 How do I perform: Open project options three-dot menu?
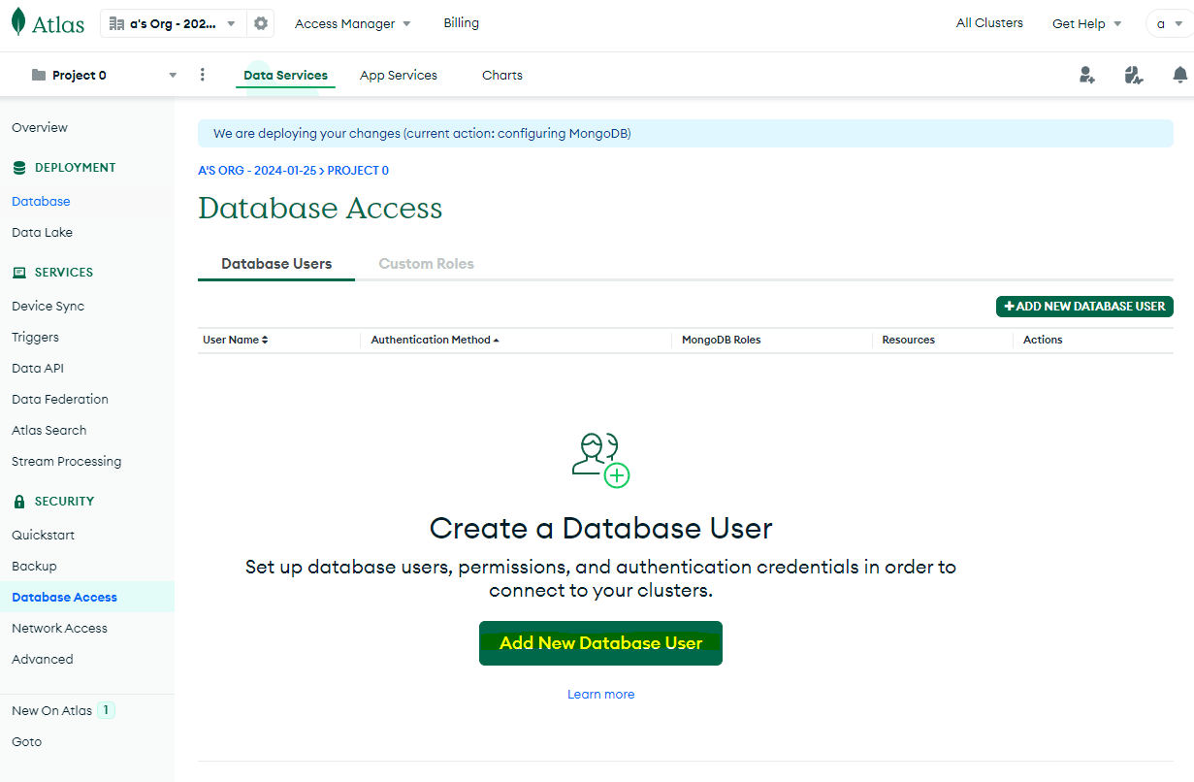[x=203, y=75]
